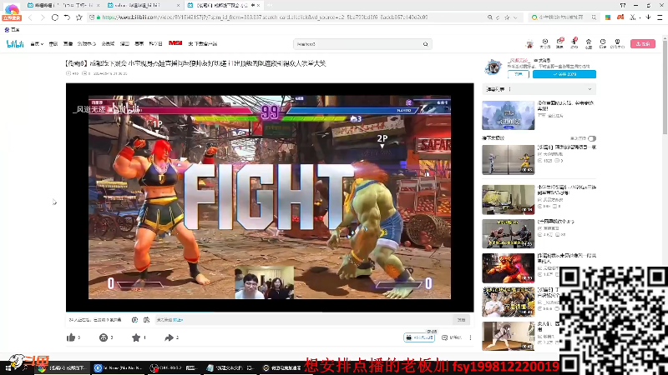Open the first recommended video thumbnail with mountains
The image size is (668, 375).
pyautogui.click(x=508, y=115)
